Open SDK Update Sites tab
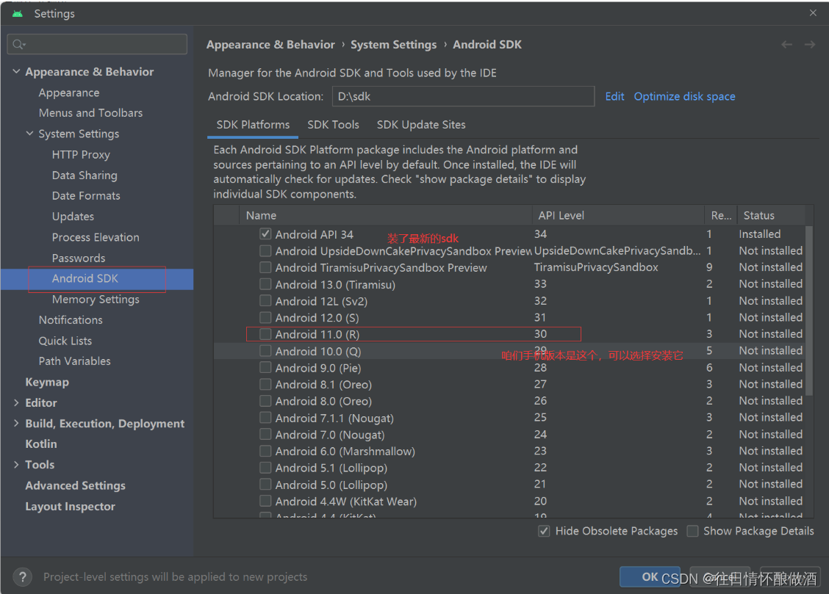 point(421,125)
